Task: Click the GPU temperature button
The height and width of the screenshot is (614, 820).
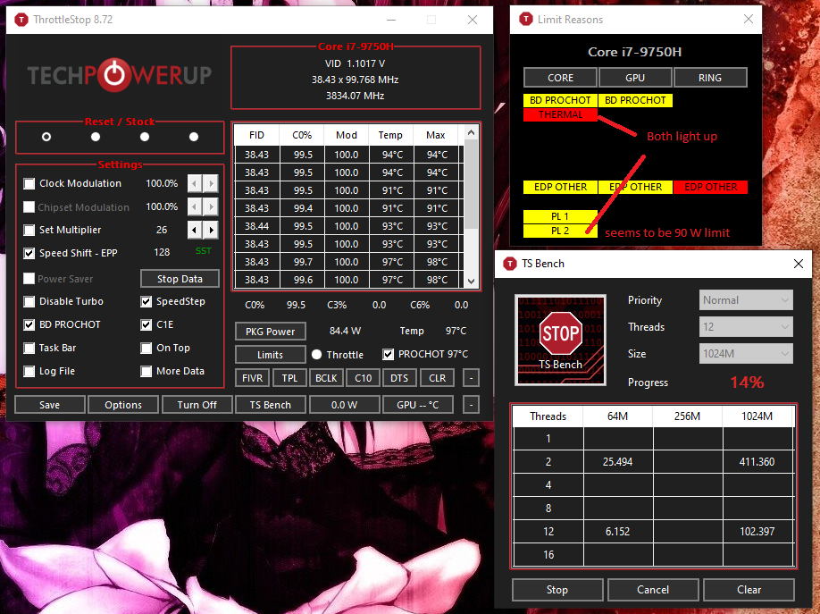Action: 418,405
